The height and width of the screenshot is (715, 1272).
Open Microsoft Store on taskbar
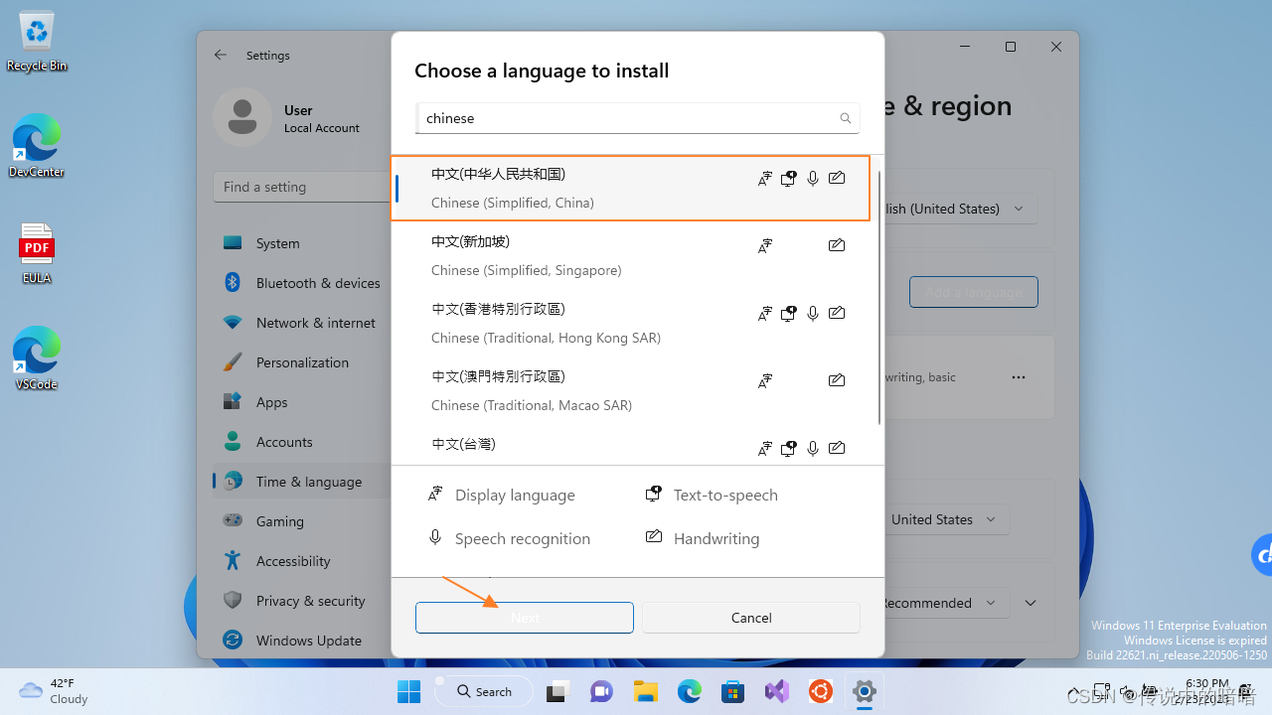733,691
